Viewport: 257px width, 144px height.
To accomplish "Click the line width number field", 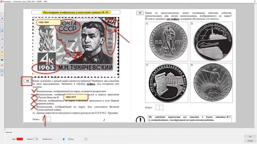I will tap(35, 139).
